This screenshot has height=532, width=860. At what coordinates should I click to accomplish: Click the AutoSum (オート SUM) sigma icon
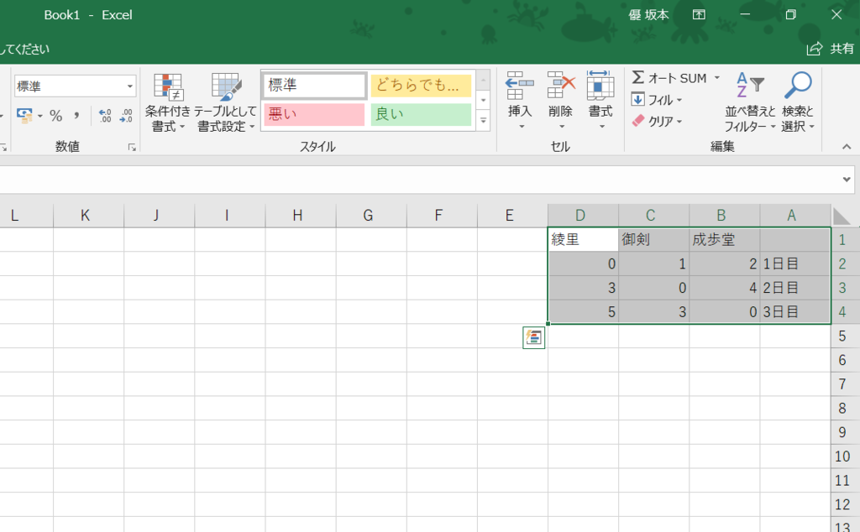(638, 78)
